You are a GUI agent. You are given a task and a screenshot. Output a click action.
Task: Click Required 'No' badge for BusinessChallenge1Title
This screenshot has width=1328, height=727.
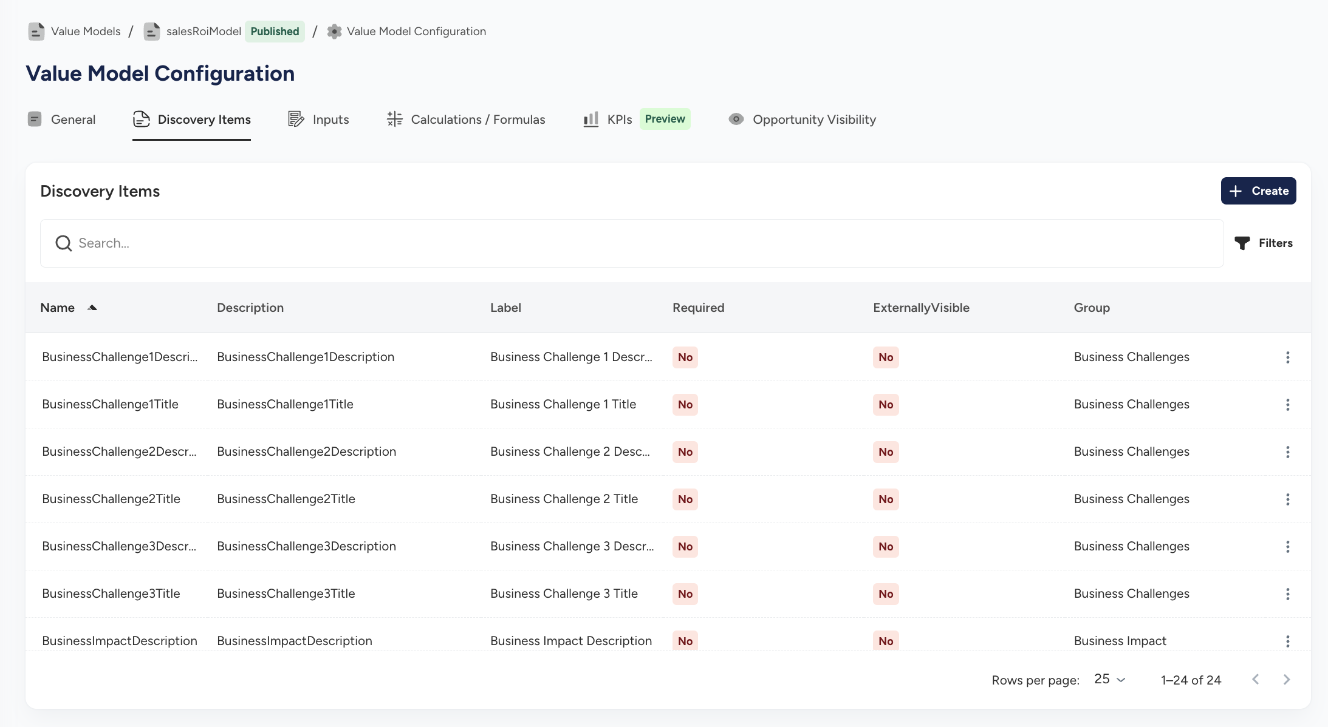coord(685,405)
